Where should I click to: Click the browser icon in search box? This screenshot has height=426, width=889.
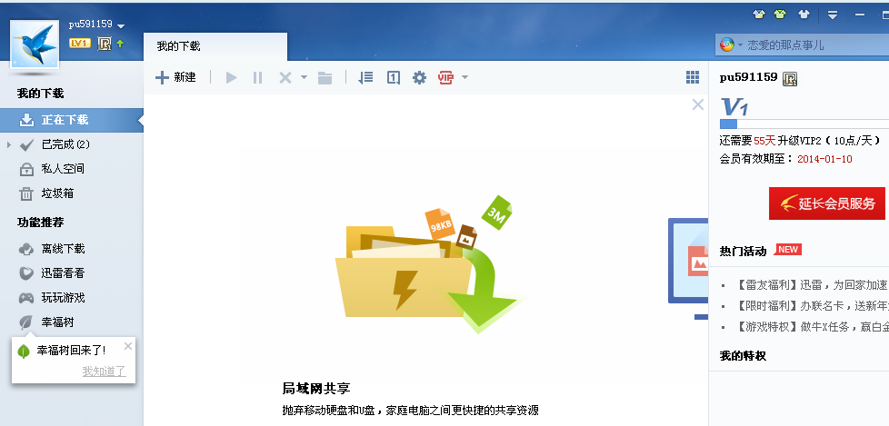(x=726, y=45)
